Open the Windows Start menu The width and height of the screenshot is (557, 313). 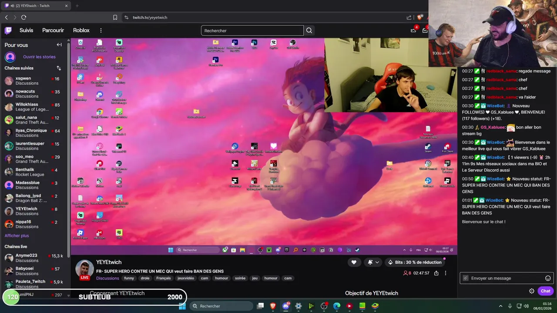pos(182,306)
